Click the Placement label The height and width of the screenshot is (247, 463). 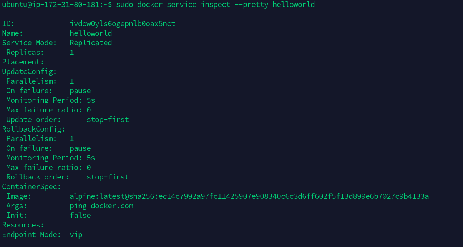click(23, 62)
